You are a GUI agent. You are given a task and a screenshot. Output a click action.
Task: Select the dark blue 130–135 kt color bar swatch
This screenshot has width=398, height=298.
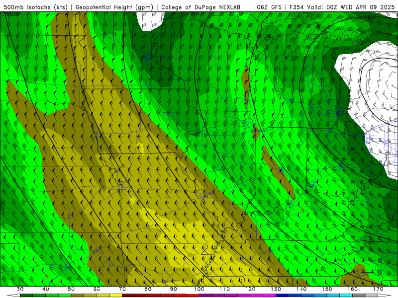click(x=282, y=295)
